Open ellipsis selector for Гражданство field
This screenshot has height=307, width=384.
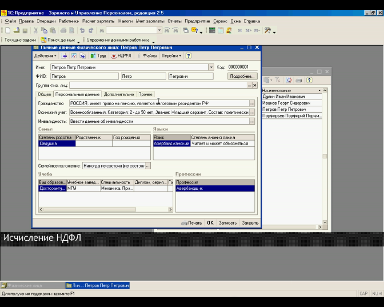[x=252, y=103]
